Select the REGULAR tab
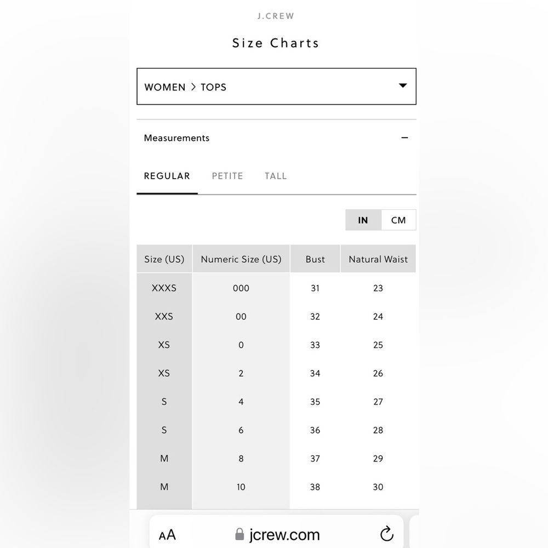The height and width of the screenshot is (548, 548). pos(167,176)
